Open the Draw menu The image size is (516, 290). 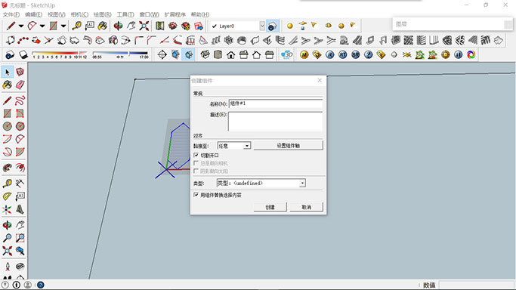(102, 14)
